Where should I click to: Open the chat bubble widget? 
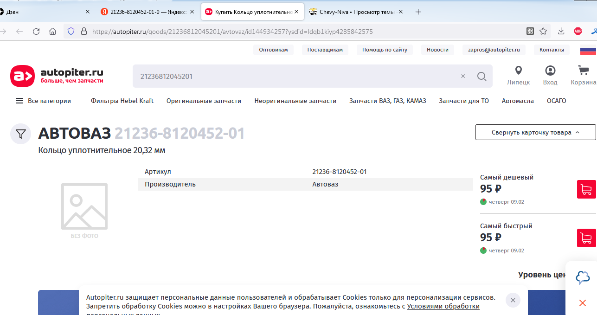[583, 277]
